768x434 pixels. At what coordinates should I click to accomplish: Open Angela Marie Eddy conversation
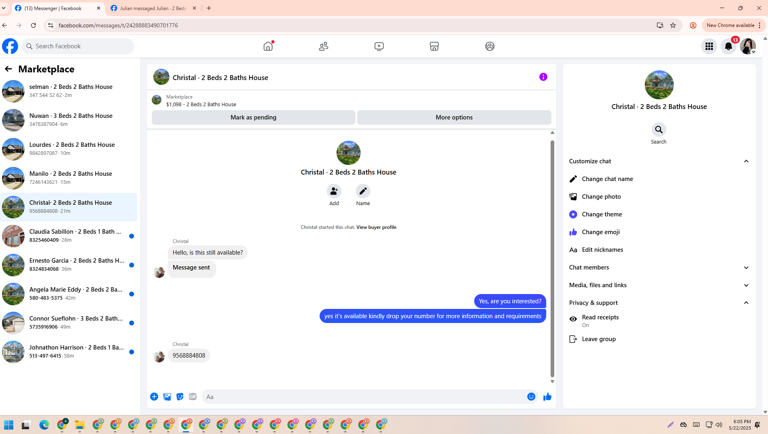(69, 294)
